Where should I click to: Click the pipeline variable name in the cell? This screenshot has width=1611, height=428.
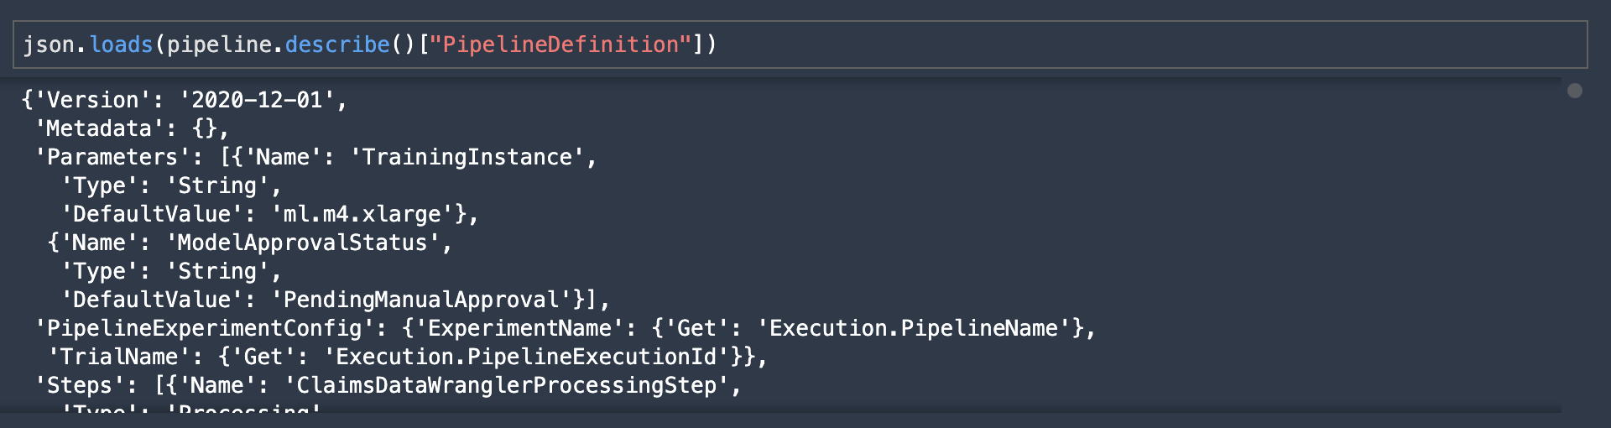(x=219, y=44)
